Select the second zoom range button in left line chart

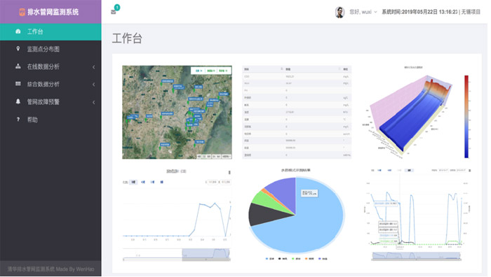[x=143, y=182]
